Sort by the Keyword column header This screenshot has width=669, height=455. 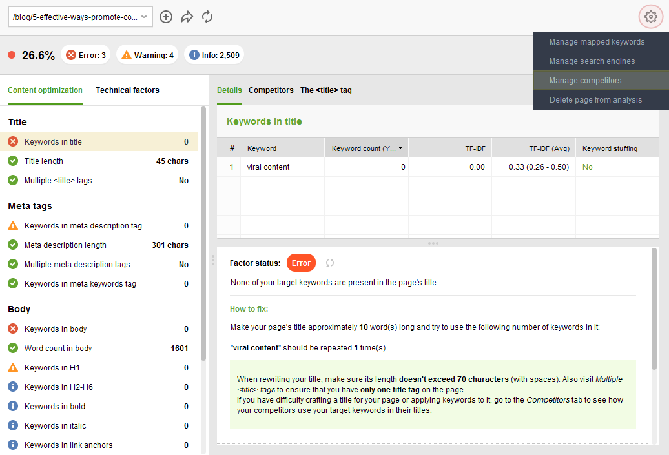tap(282, 148)
